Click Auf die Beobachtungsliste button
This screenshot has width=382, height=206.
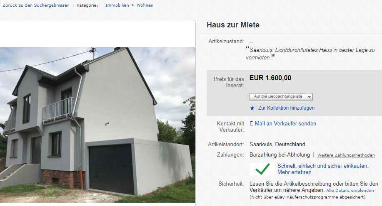278,97
